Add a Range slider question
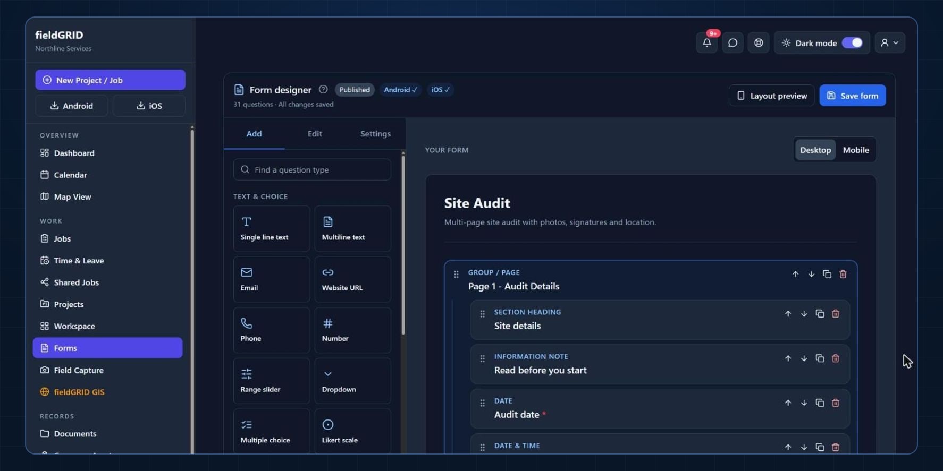Viewport: 943px width, 471px height. (x=271, y=381)
